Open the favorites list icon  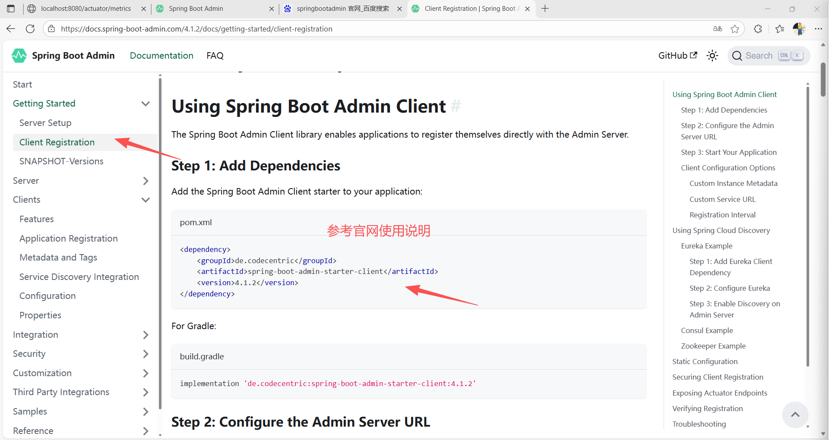coord(780,29)
